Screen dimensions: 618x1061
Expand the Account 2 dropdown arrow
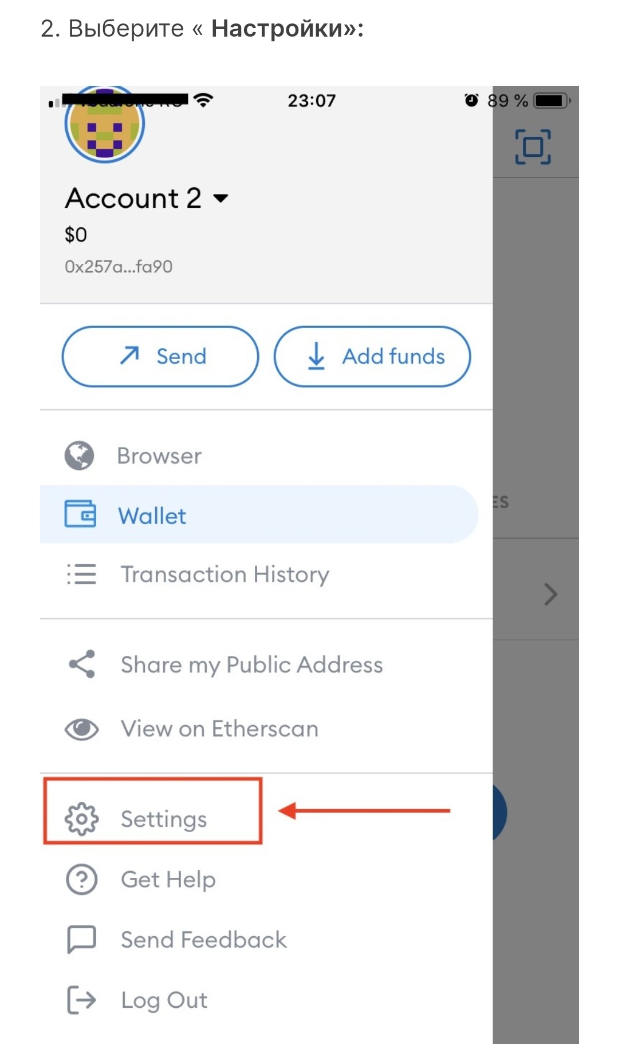221,199
